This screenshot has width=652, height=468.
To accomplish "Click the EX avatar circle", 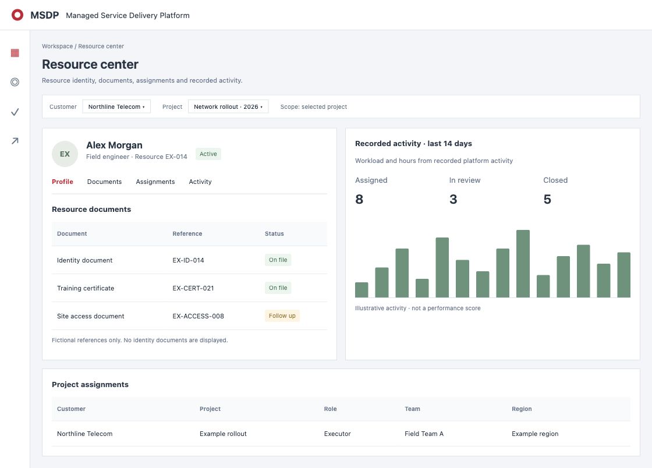I will point(65,154).
